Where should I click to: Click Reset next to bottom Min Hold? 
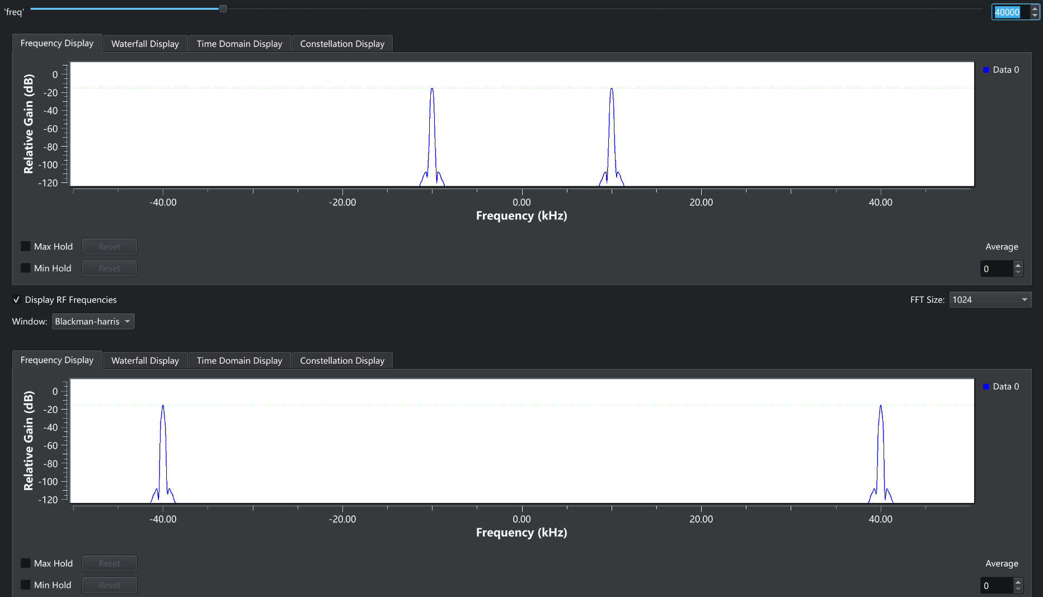[109, 585]
